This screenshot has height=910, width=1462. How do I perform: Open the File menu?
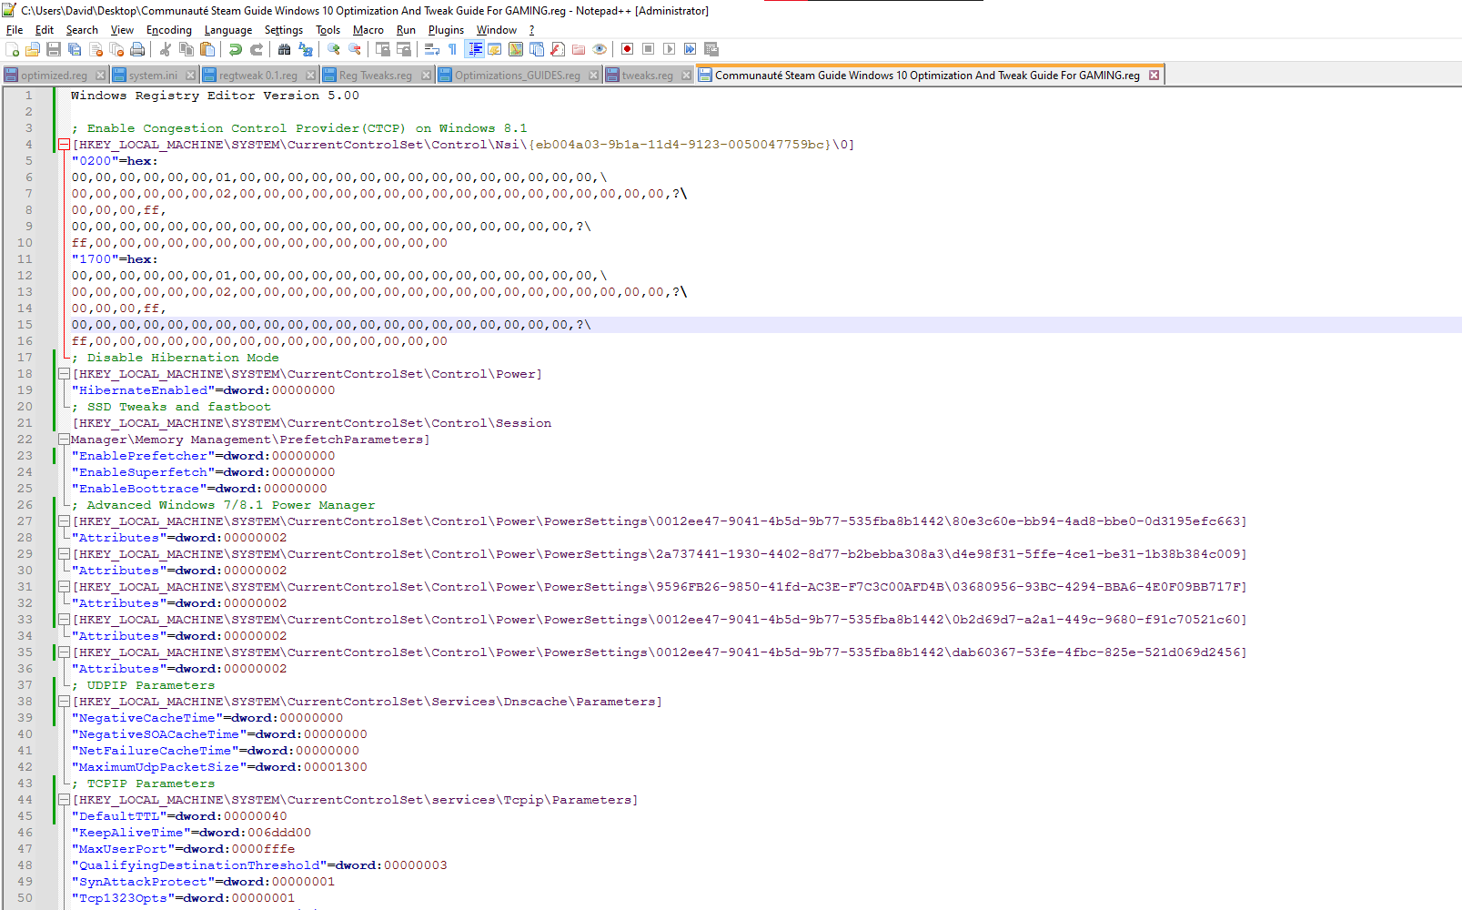[x=15, y=30]
